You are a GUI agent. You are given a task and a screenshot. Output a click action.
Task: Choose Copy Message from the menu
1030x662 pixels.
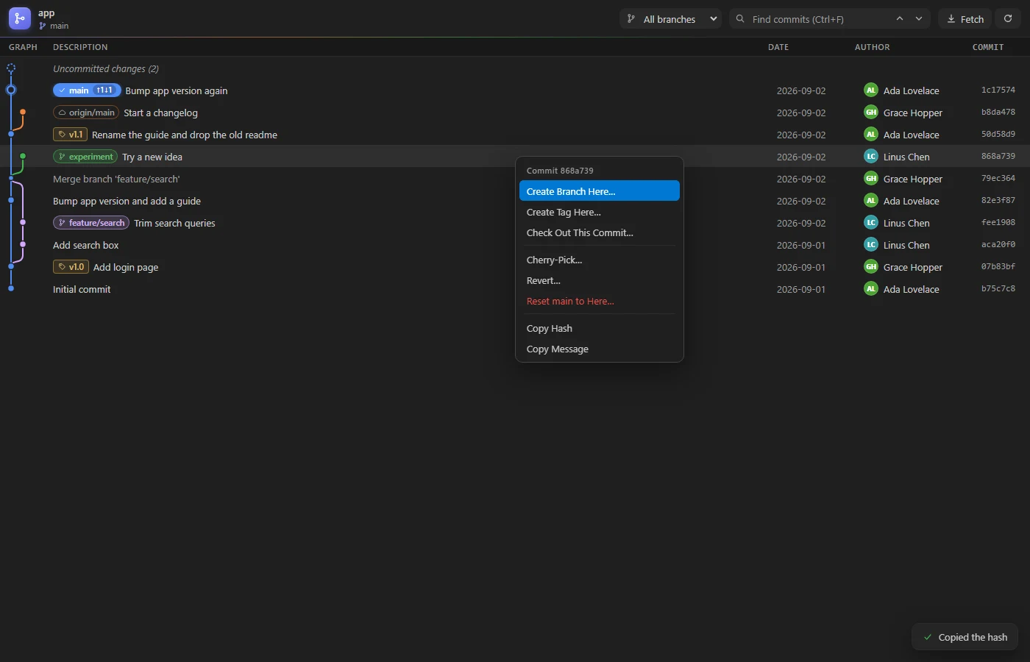(600, 349)
